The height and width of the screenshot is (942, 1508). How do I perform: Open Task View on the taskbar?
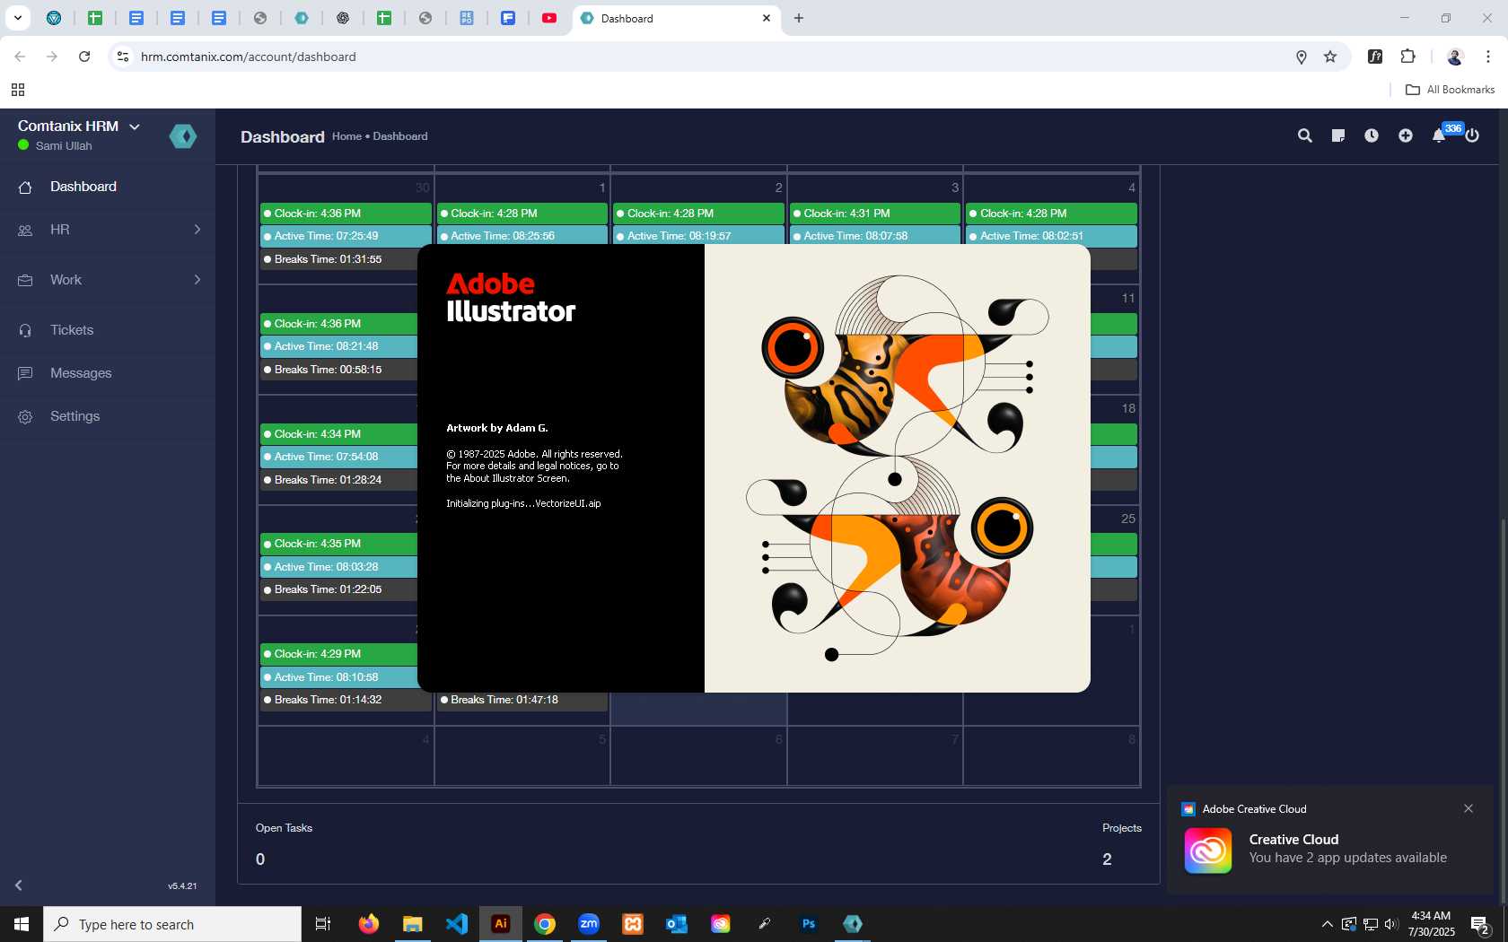(323, 924)
